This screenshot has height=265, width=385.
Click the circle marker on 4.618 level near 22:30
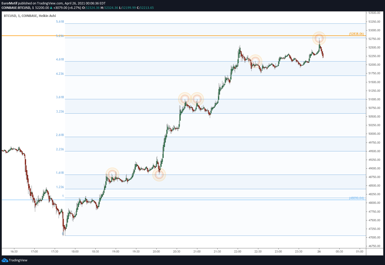coord(255,61)
